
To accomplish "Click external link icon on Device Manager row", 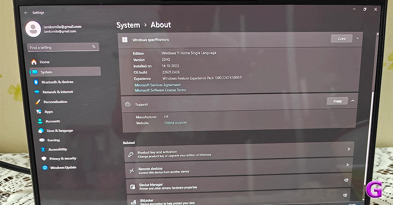I will pyautogui.click(x=346, y=180).
